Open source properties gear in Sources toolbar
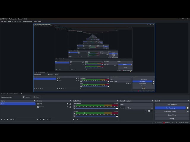This screenshot has height=142, width=190. [x=44, y=119]
